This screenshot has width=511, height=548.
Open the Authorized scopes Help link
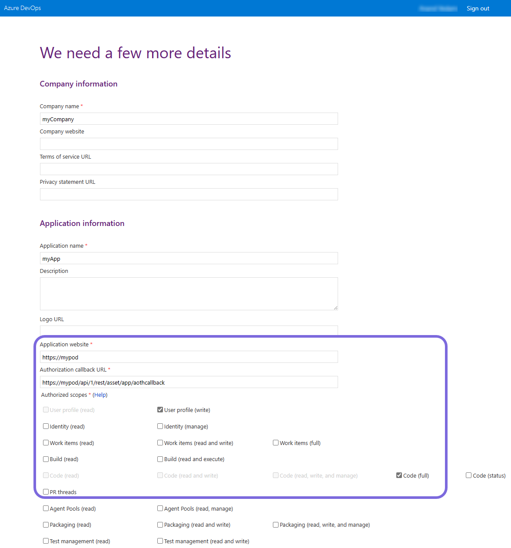pos(100,395)
